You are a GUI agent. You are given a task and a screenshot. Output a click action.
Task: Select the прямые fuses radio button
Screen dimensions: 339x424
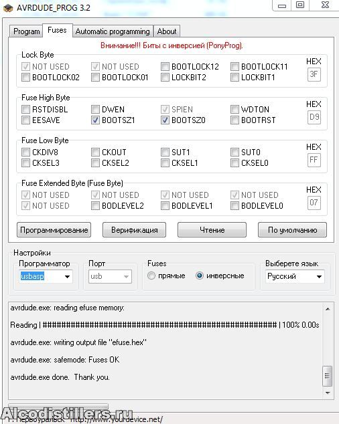(x=151, y=276)
